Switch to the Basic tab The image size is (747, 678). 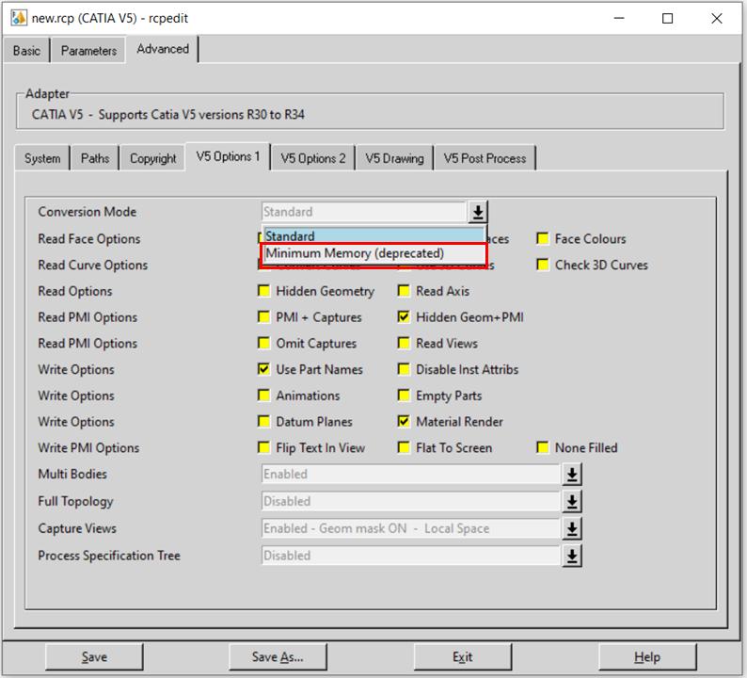(26, 51)
